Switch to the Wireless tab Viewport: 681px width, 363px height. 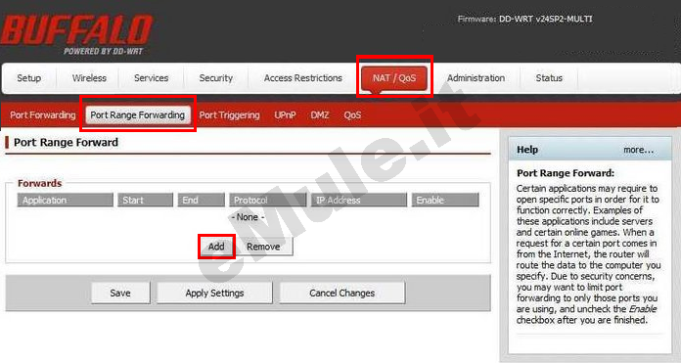click(89, 78)
